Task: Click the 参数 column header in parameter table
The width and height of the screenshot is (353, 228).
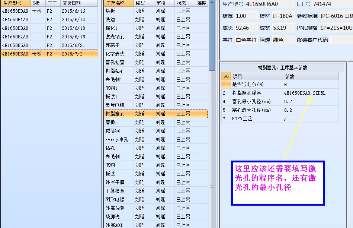Action: (311, 76)
